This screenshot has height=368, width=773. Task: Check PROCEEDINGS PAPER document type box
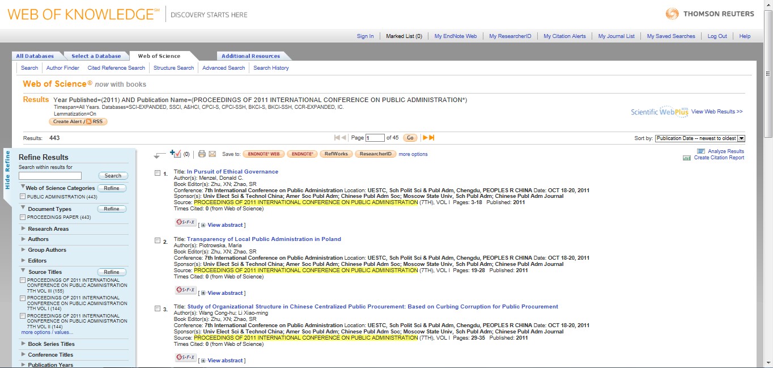click(x=23, y=217)
